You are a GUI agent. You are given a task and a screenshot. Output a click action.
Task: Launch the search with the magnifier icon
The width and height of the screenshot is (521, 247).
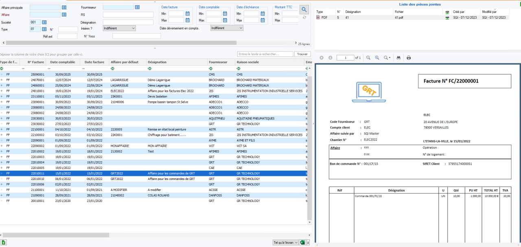[x=304, y=9]
